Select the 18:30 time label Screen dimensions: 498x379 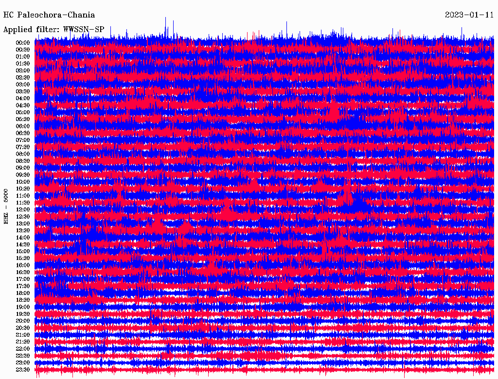tap(23, 300)
